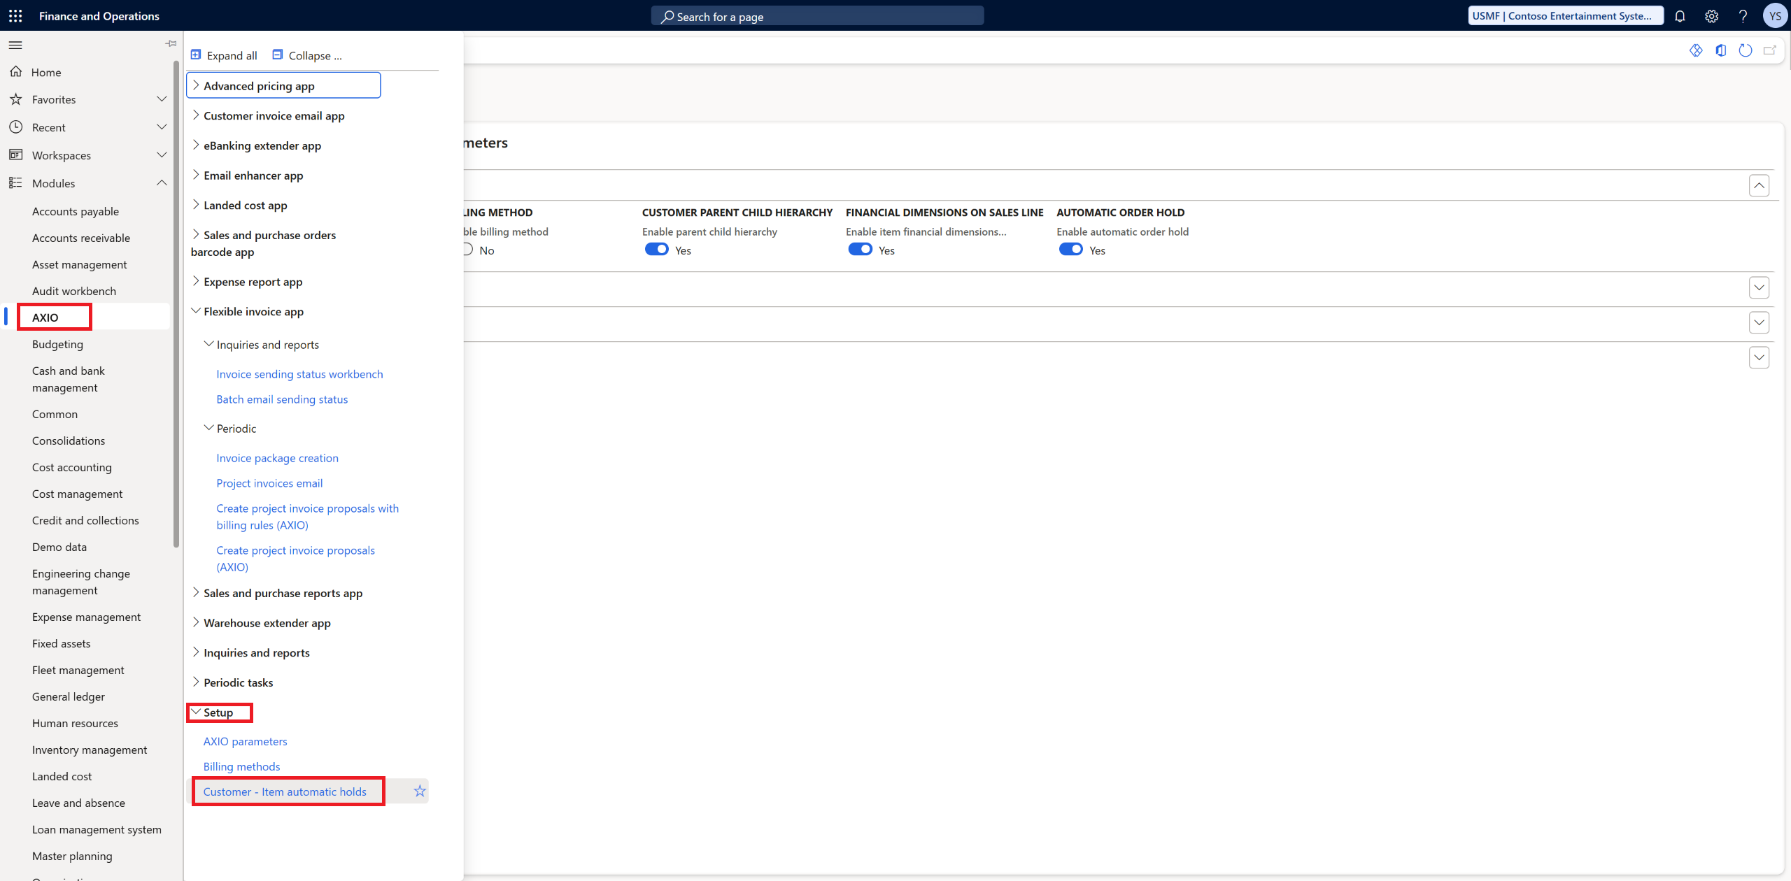Viewport: 1791px width, 881px height.
Task: Click the Expand all button
Action: 224,55
